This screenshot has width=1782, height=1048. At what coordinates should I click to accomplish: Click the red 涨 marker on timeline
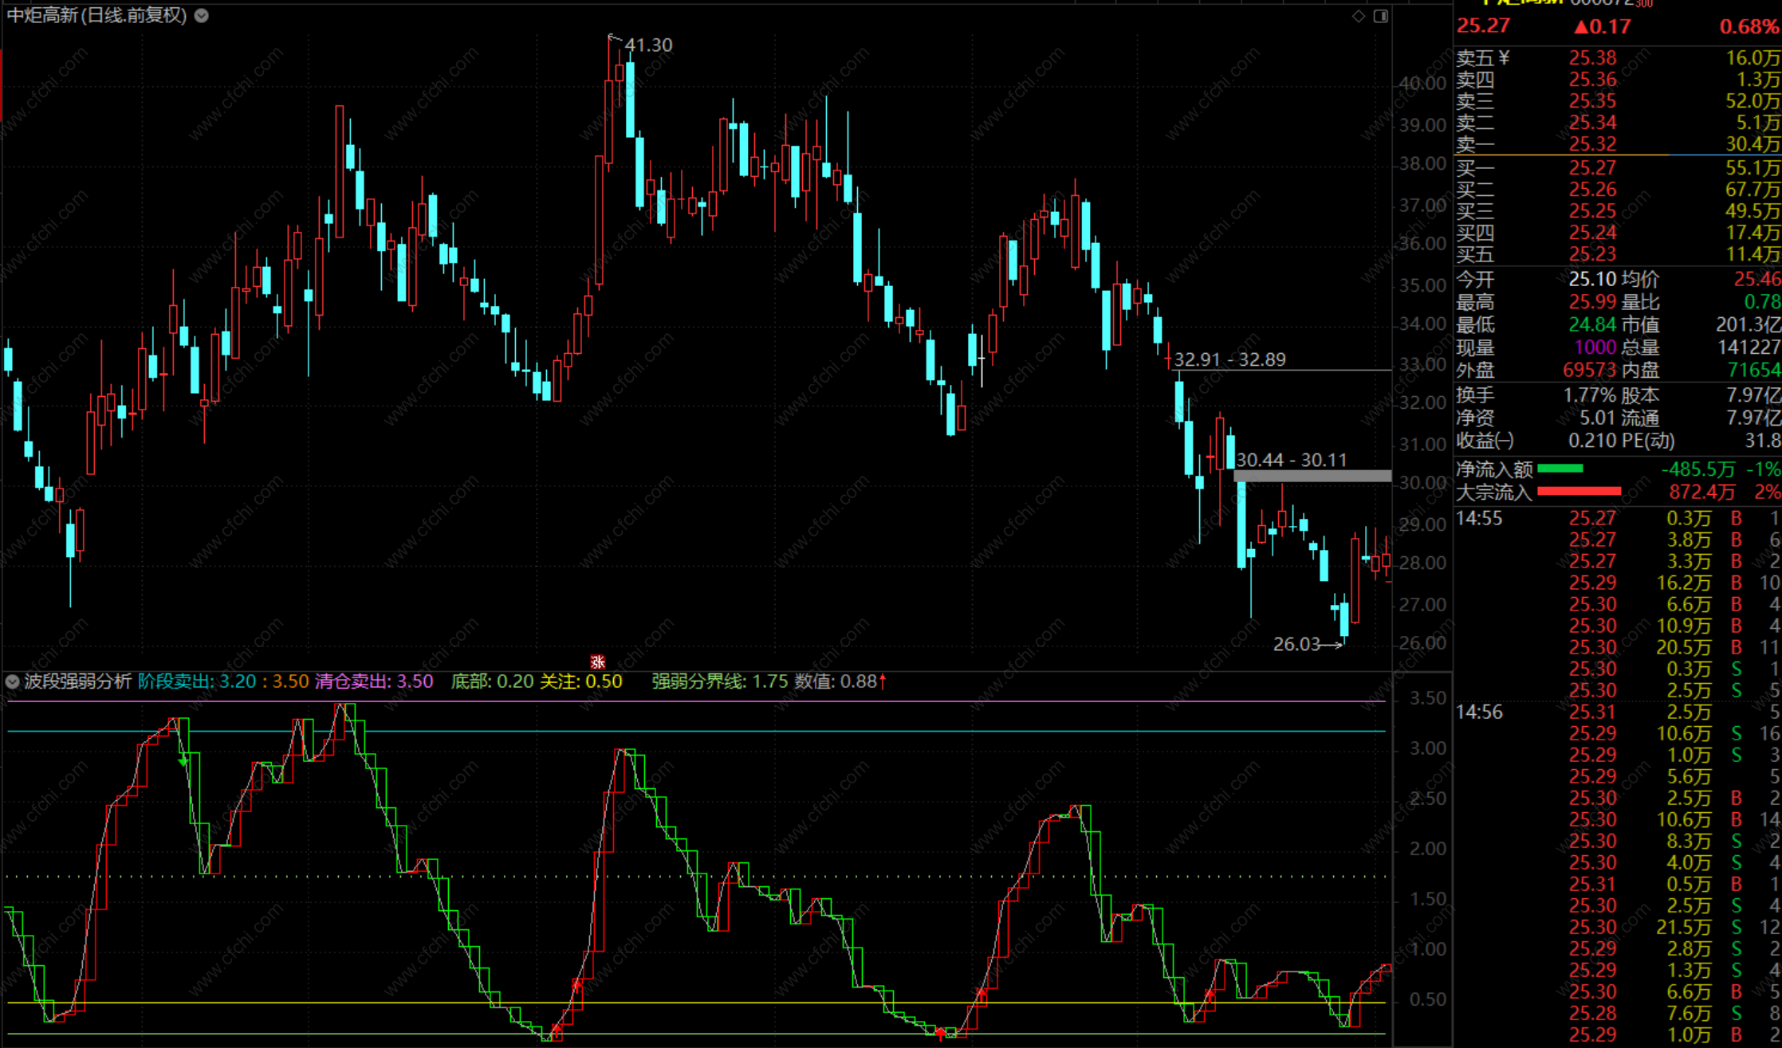pyautogui.click(x=597, y=662)
